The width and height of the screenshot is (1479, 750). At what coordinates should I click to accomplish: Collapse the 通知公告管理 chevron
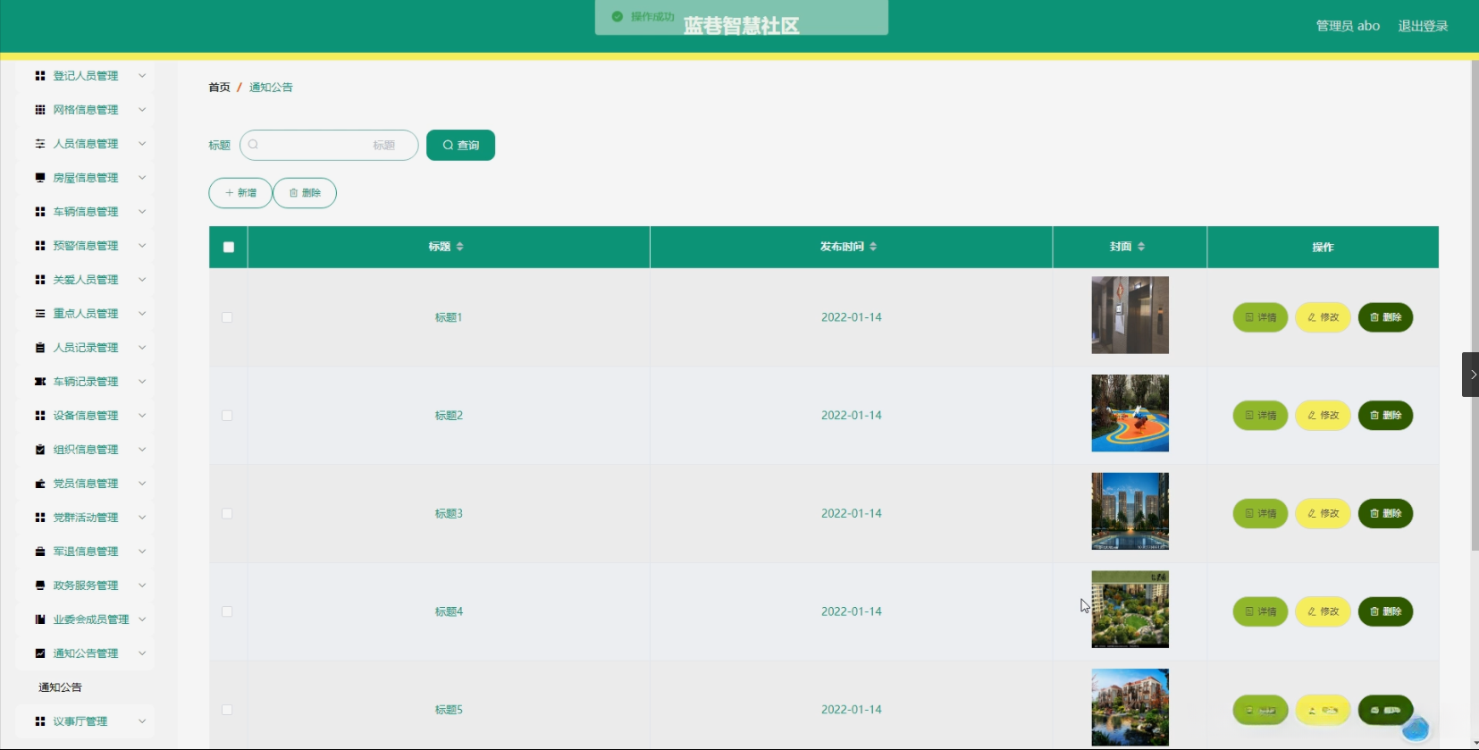pos(142,653)
